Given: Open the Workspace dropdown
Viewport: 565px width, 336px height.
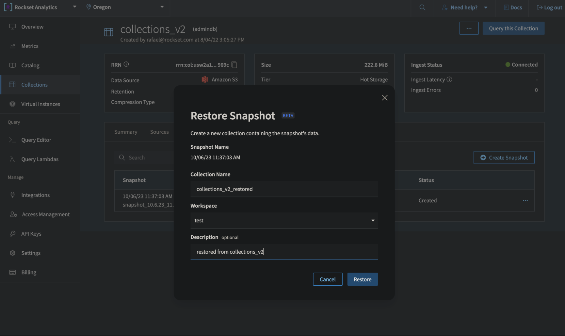Looking at the screenshot, I should [x=284, y=221].
